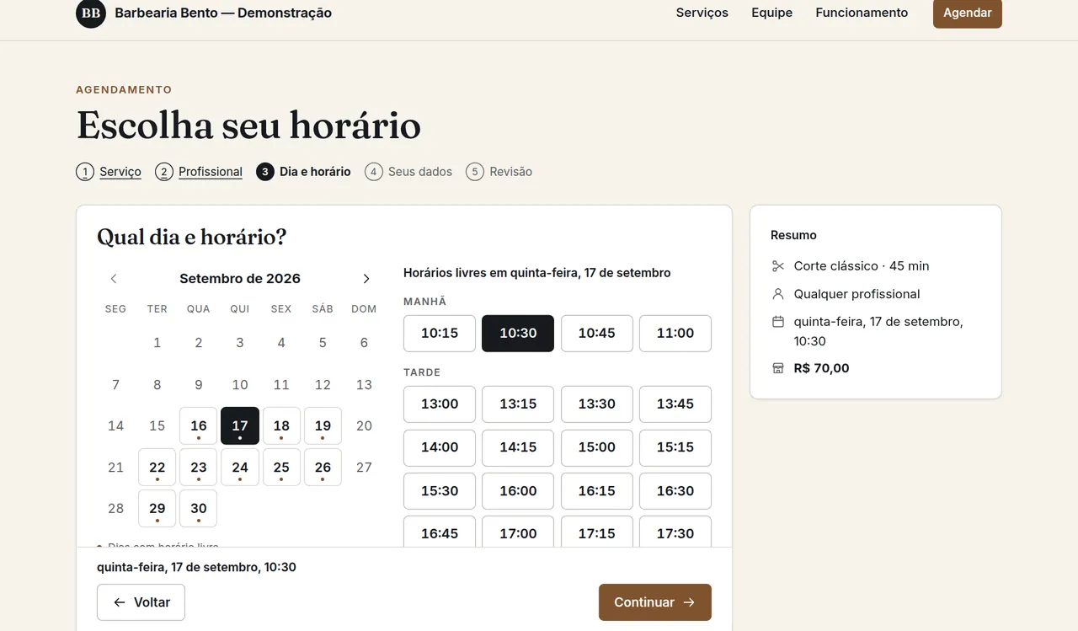Click Horários livres em quinta-feira heading
The image size is (1078, 631).
[x=537, y=273]
